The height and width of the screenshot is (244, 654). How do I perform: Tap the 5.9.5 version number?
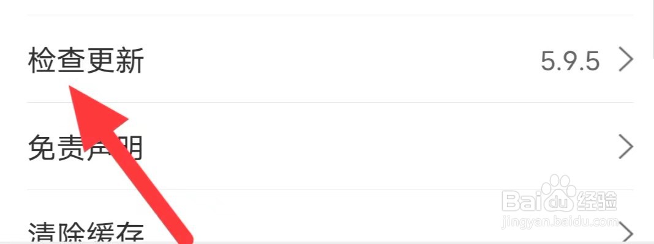click(570, 62)
